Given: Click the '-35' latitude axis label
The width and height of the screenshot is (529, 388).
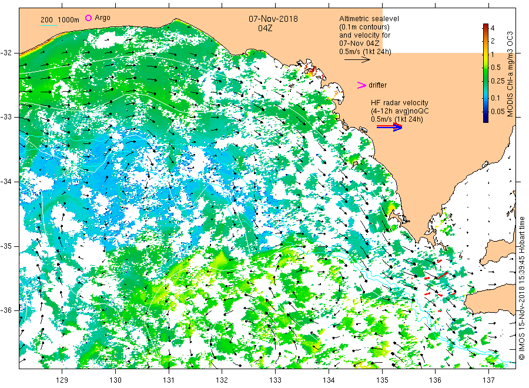Looking at the screenshot, I should click(6, 246).
